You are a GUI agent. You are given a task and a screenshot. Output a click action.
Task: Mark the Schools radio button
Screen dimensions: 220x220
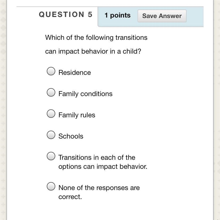coord(51,135)
